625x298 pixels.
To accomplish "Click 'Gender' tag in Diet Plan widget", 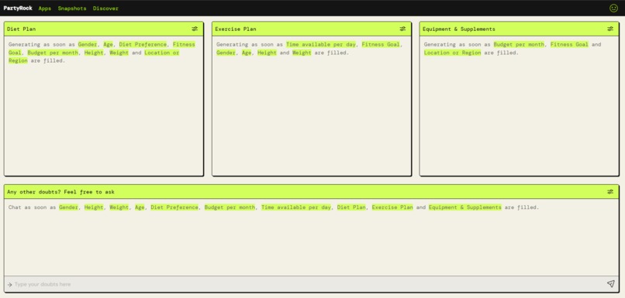I will (x=88, y=44).
